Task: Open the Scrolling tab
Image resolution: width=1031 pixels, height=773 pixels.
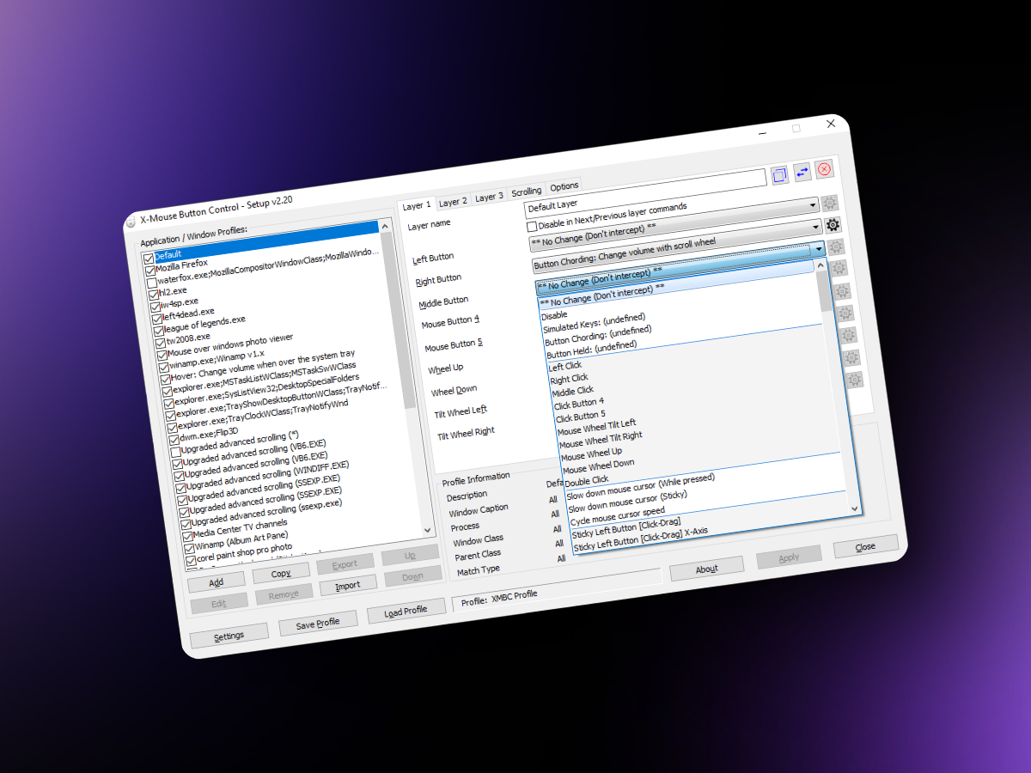Action: point(527,191)
